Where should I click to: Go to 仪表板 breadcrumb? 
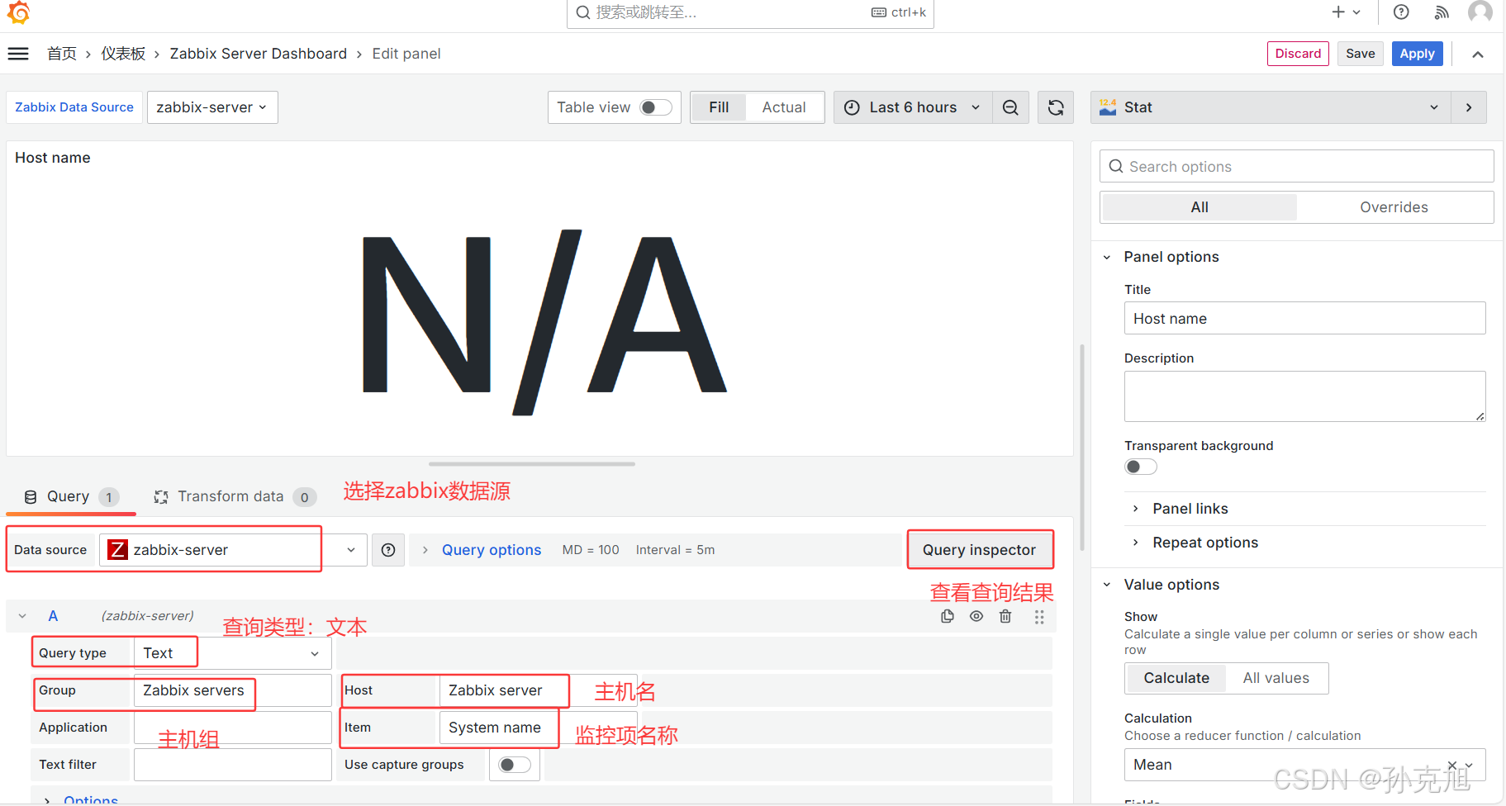123,54
